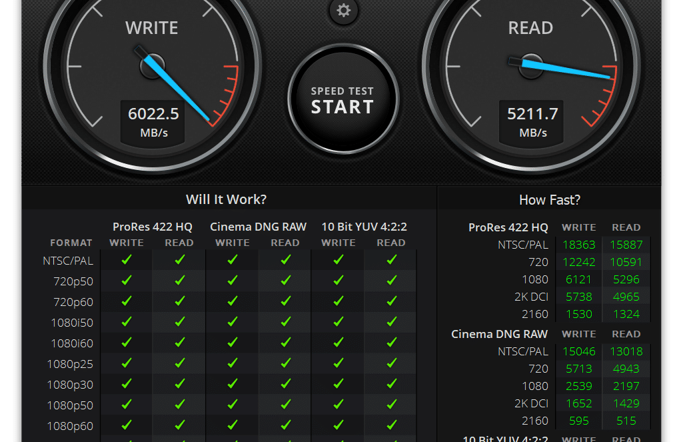Click Cinema DNG NTSC/PAL write value 15046

click(x=579, y=351)
